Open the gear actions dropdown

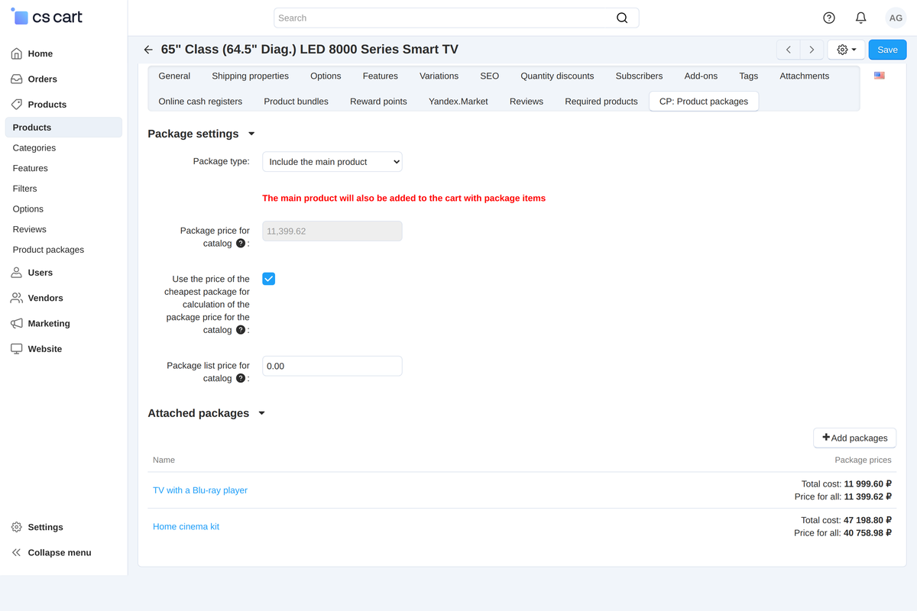[x=846, y=50]
